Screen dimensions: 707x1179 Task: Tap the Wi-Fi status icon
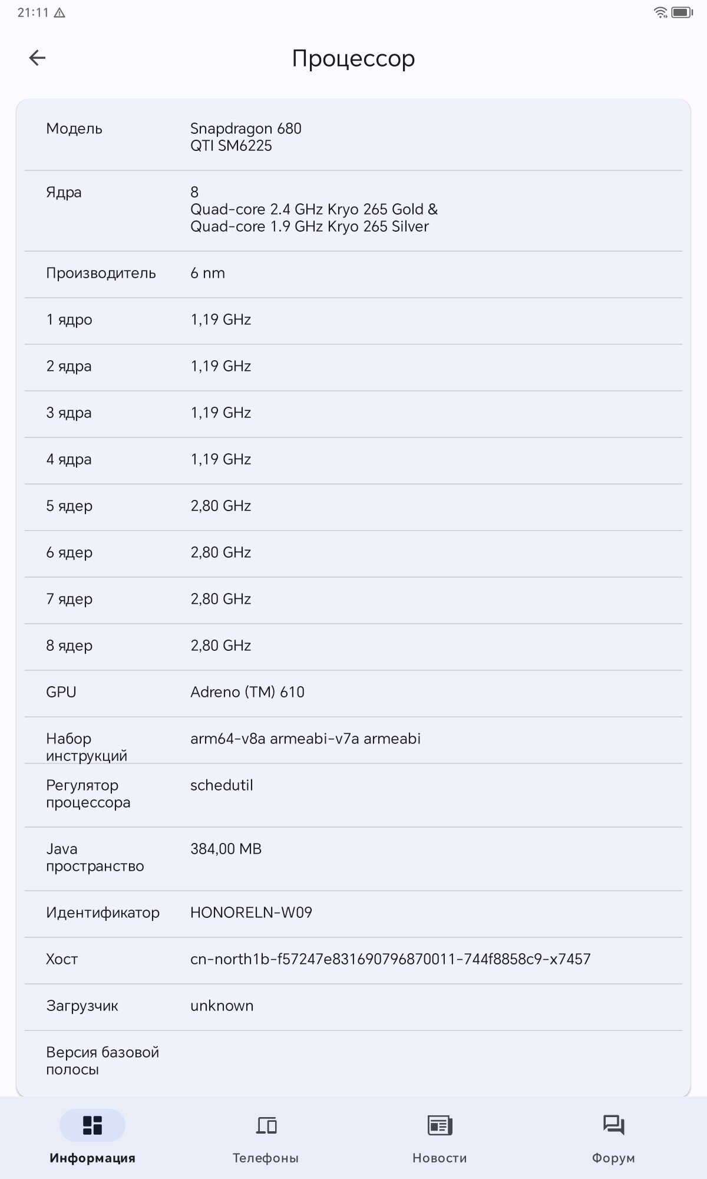point(660,12)
